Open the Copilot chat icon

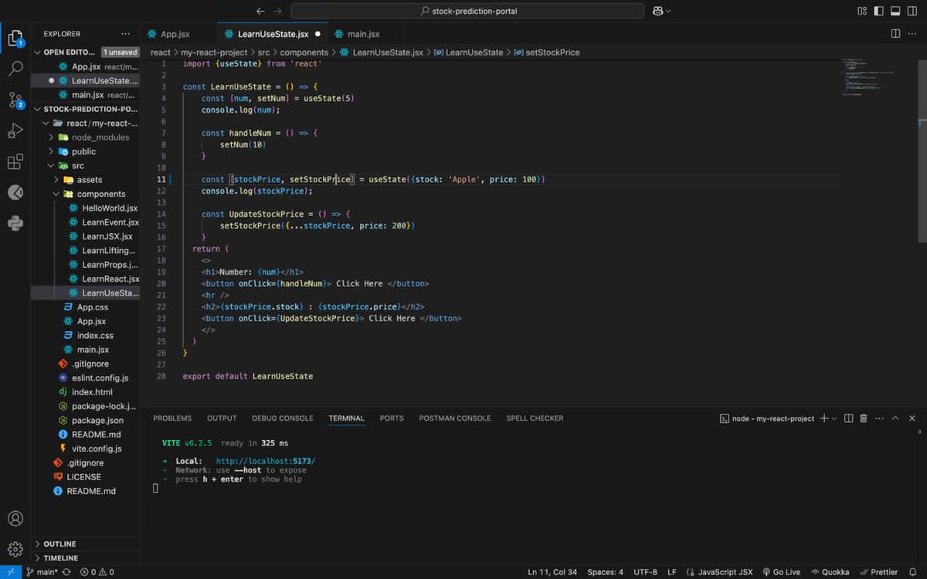click(x=658, y=11)
